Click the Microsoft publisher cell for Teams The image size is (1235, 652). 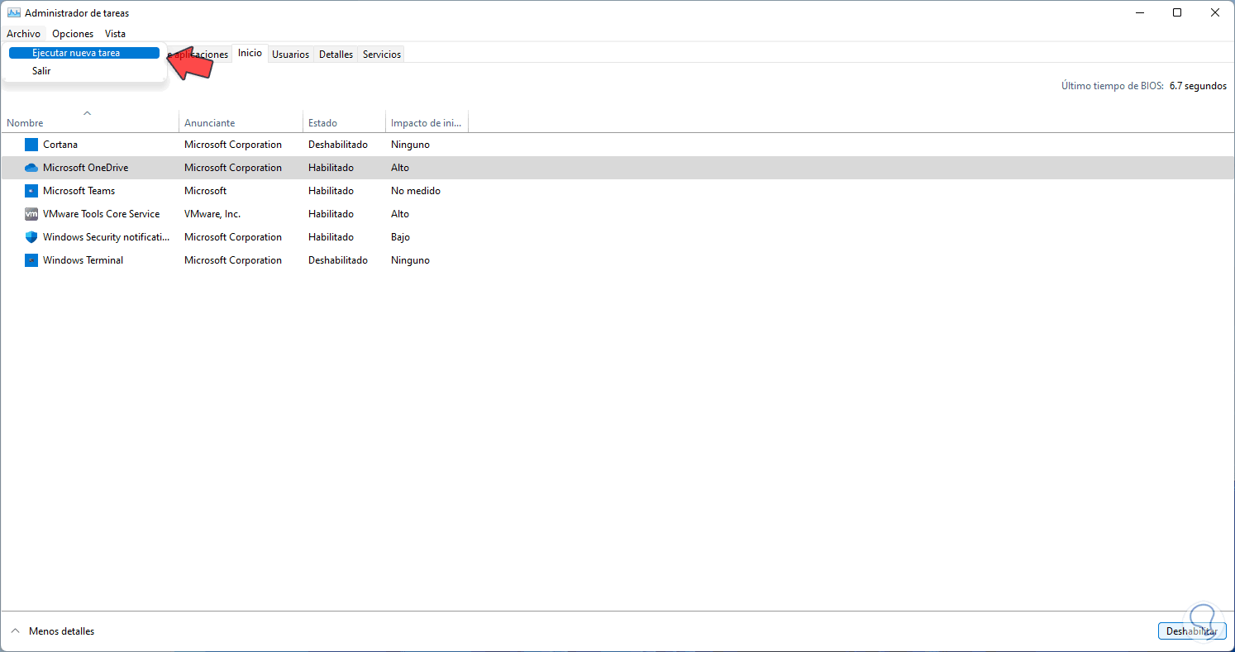(206, 191)
